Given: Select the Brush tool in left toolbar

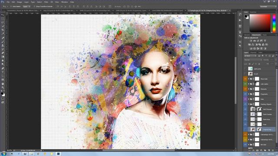Looking at the screenshot, I should pos(3,42).
